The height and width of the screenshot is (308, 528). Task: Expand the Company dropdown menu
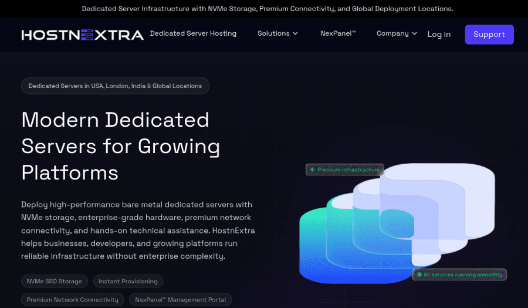click(x=397, y=33)
